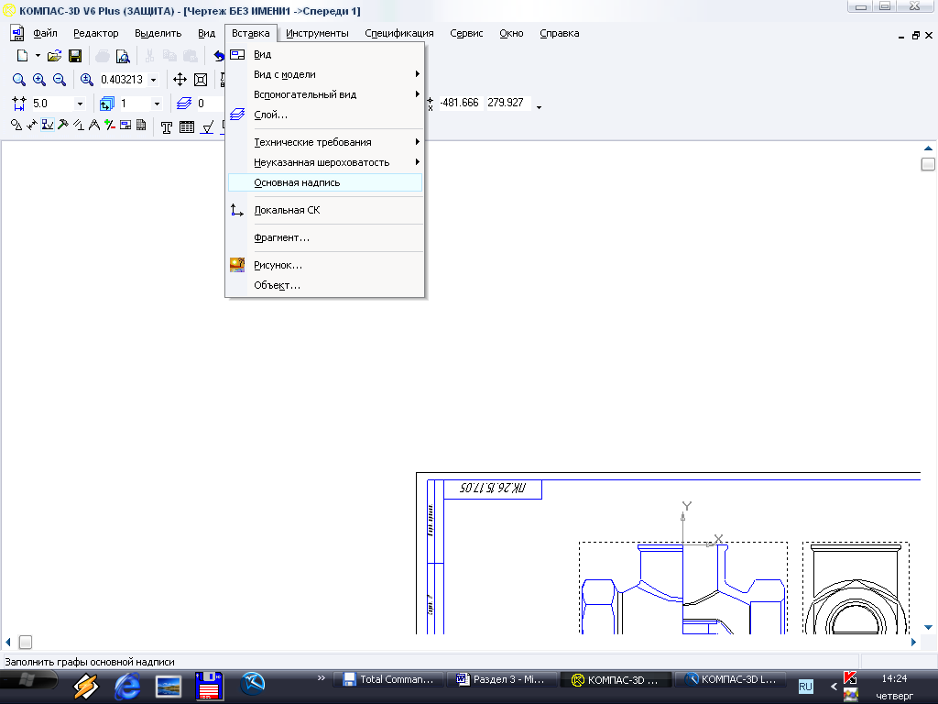This screenshot has width=938, height=704.
Task: Choose Локальная СК menu entry
Action: [x=325, y=210]
